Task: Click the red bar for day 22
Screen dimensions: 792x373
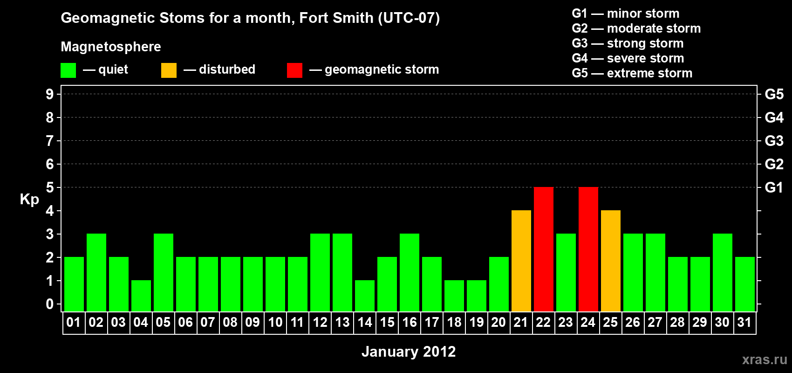Action: point(544,249)
